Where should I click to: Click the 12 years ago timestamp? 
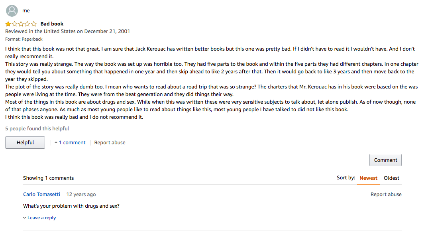(x=81, y=195)
